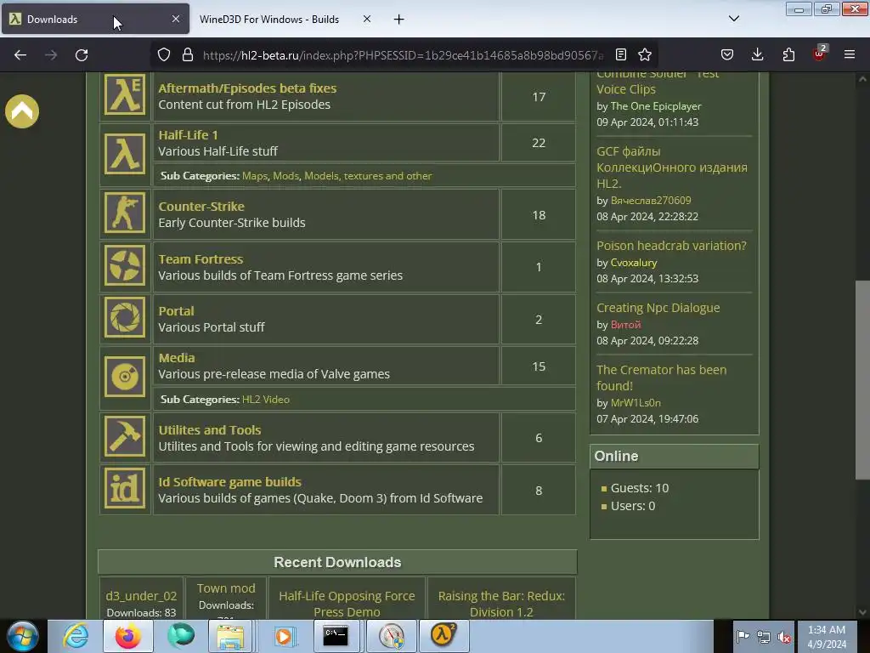This screenshot has width=870, height=653.
Task: Launch Internet Explorer from the taskbar
Action: tap(76, 636)
